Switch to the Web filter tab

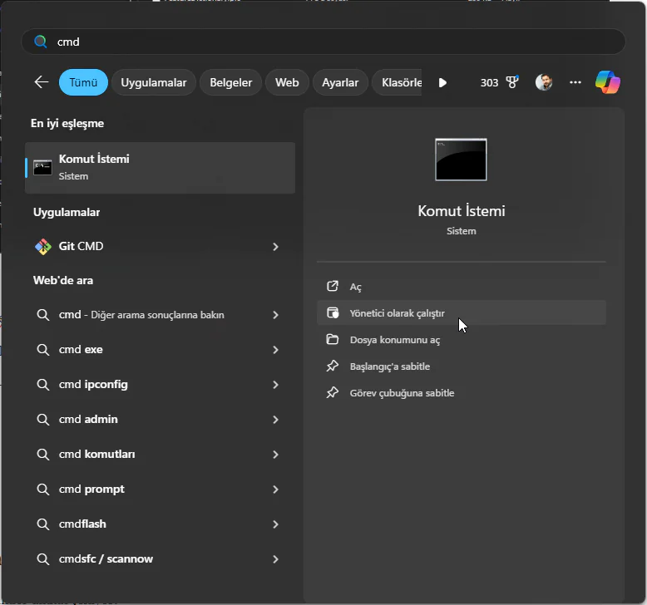pyautogui.click(x=287, y=82)
